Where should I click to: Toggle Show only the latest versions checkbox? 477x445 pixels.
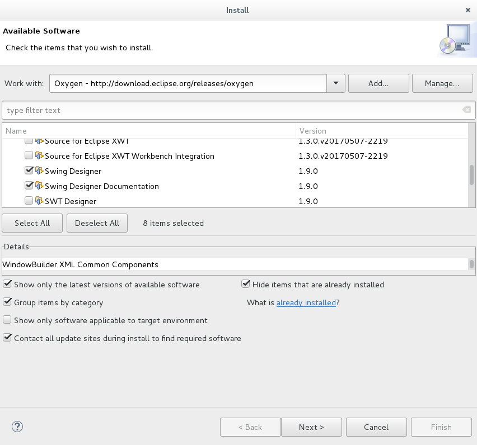click(x=7, y=285)
